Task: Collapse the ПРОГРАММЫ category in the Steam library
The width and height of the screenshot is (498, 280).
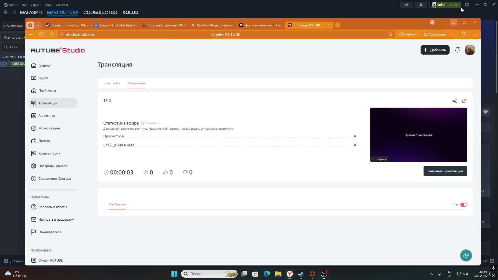Action: click(3, 57)
